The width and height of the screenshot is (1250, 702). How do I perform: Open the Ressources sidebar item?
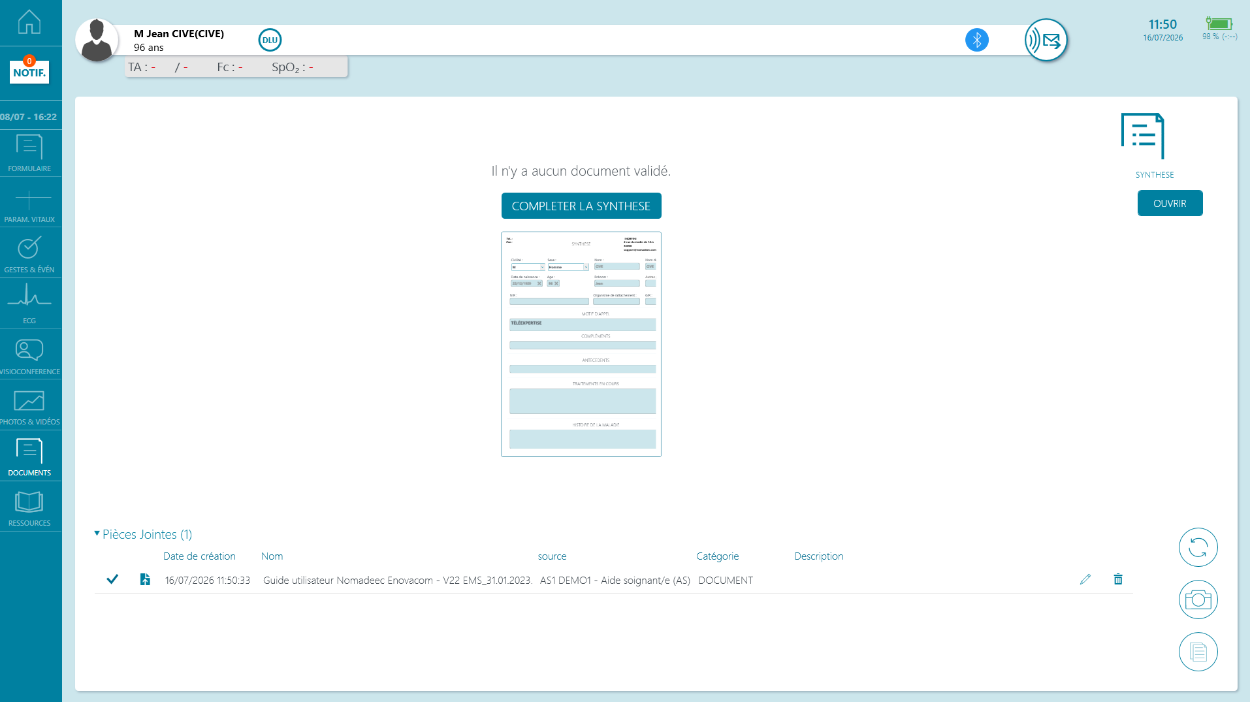tap(29, 508)
